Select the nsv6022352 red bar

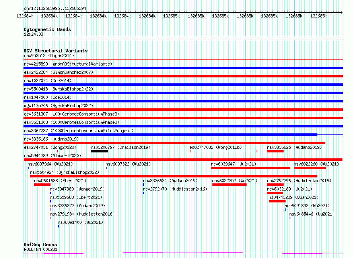pos(230,185)
